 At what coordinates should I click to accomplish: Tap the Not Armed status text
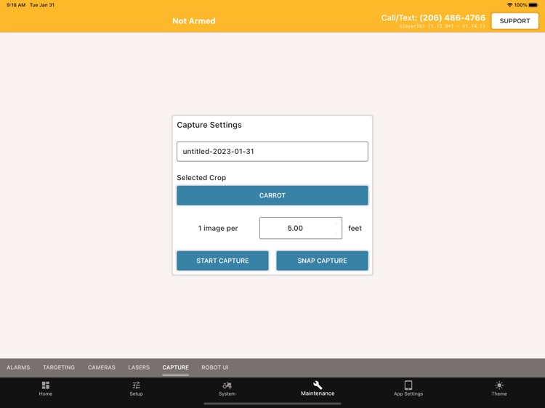(194, 21)
